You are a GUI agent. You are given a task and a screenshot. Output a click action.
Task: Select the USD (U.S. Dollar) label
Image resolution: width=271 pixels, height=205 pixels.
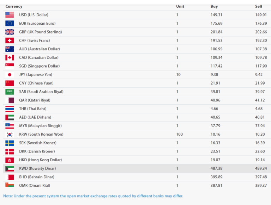(x=34, y=15)
